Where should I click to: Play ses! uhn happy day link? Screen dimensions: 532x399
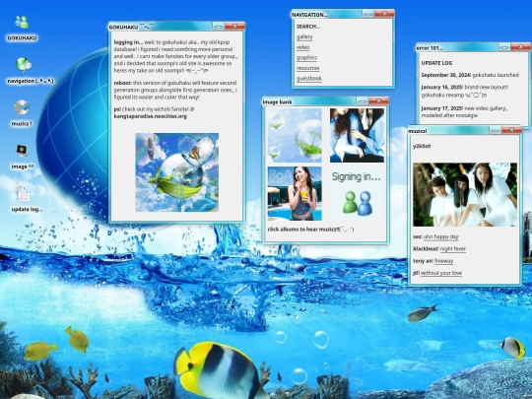pyautogui.click(x=440, y=236)
